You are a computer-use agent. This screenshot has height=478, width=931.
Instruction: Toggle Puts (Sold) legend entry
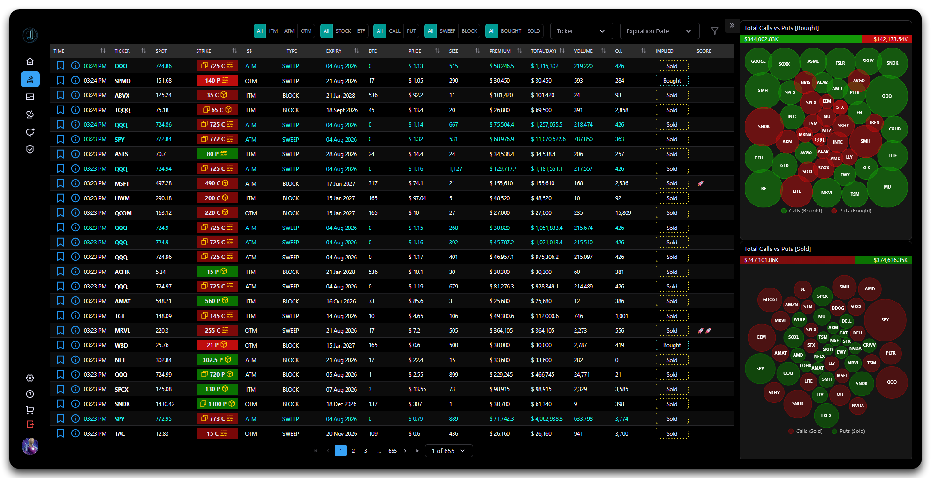point(848,431)
